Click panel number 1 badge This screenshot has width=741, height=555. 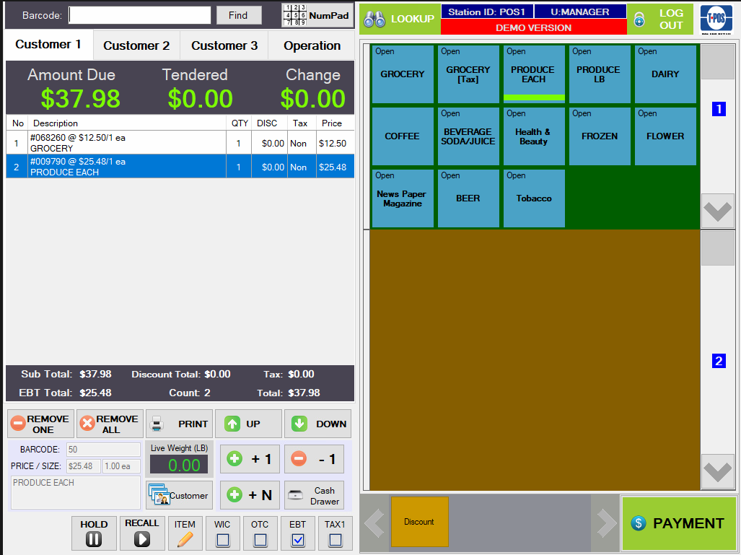click(x=719, y=109)
